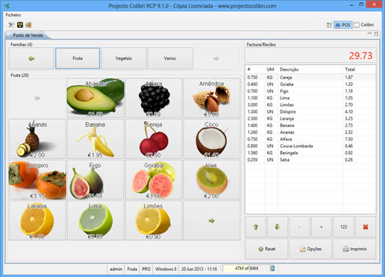Select the Fruta family
This screenshot has height=277, width=385.
click(x=78, y=58)
